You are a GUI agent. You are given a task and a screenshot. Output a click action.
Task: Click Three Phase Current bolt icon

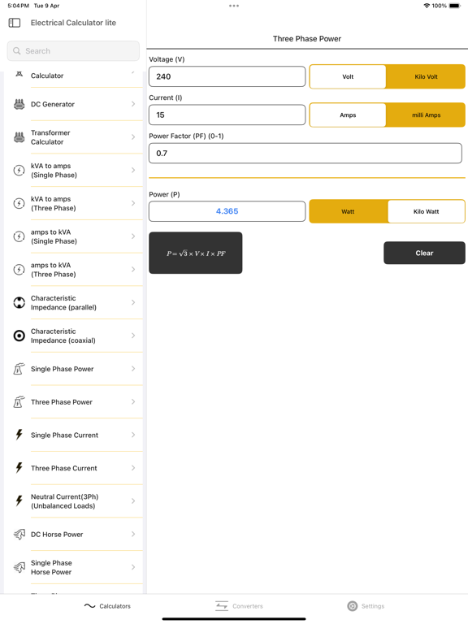(19, 468)
